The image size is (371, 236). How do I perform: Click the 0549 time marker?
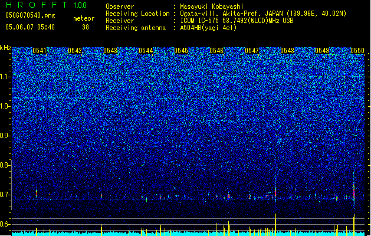322,51
